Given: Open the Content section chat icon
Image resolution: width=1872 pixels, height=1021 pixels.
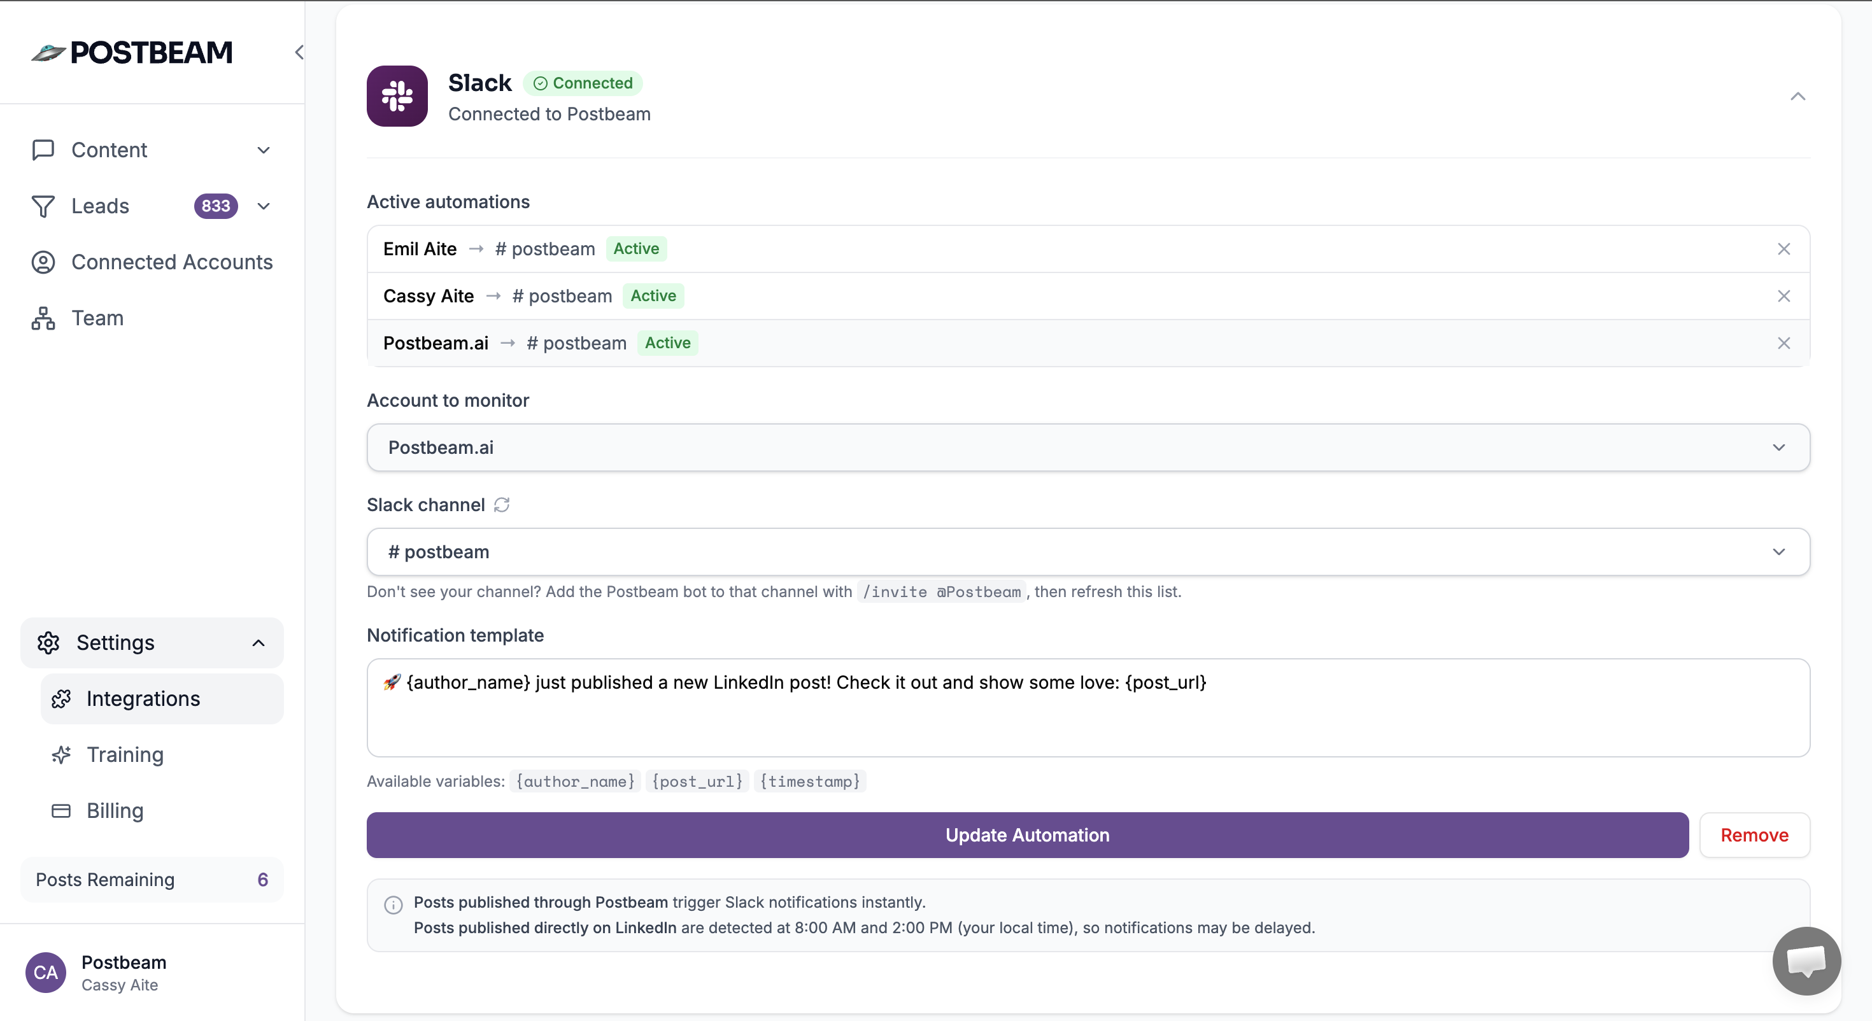Looking at the screenshot, I should (x=43, y=150).
